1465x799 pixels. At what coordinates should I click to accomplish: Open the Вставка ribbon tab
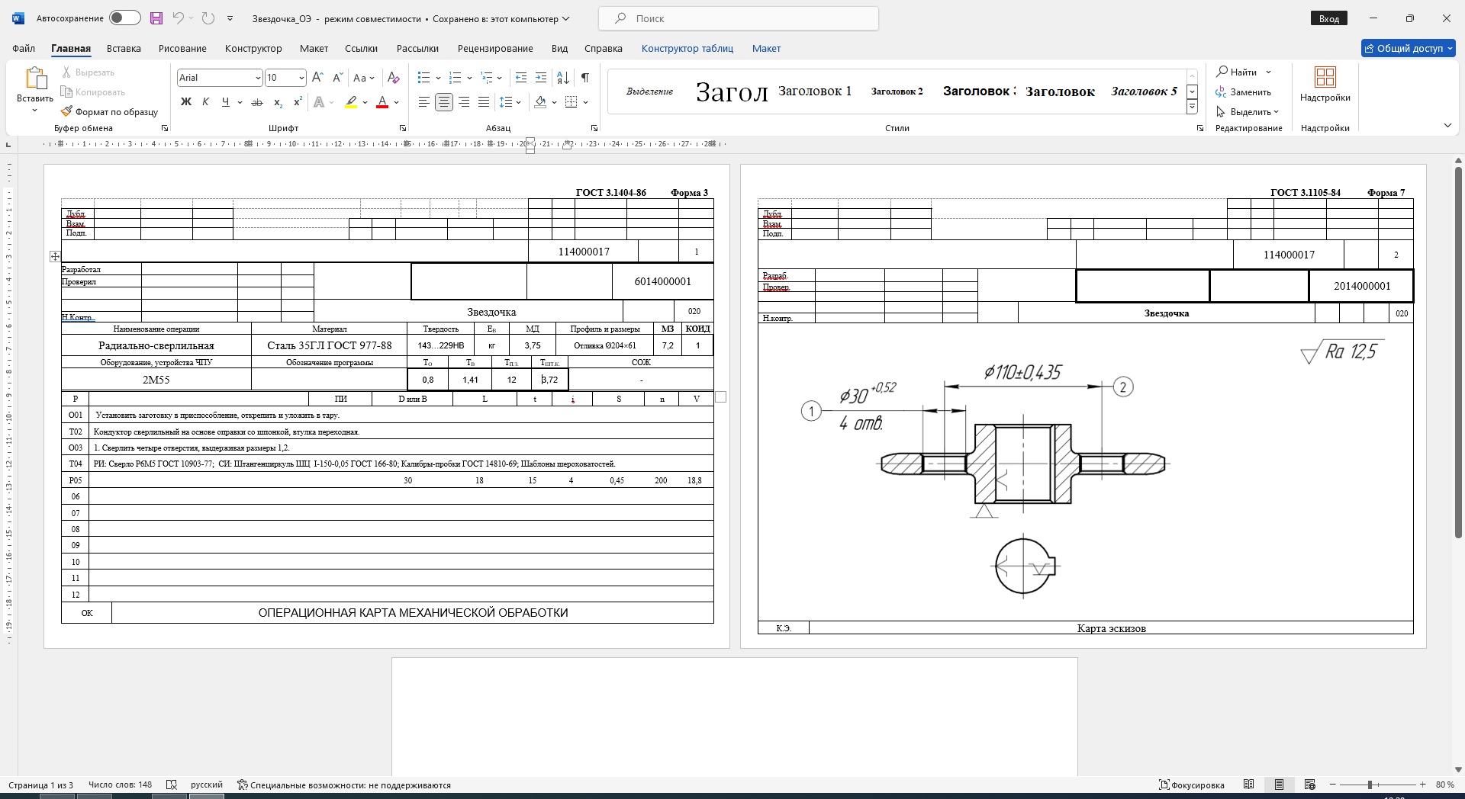124,48
